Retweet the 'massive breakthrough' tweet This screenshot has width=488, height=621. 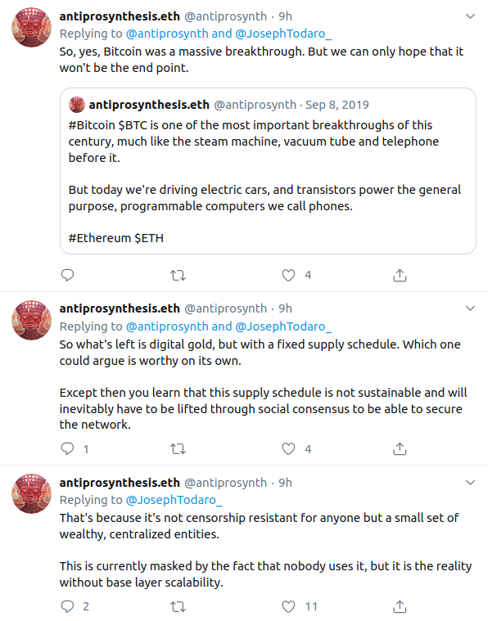tap(178, 275)
